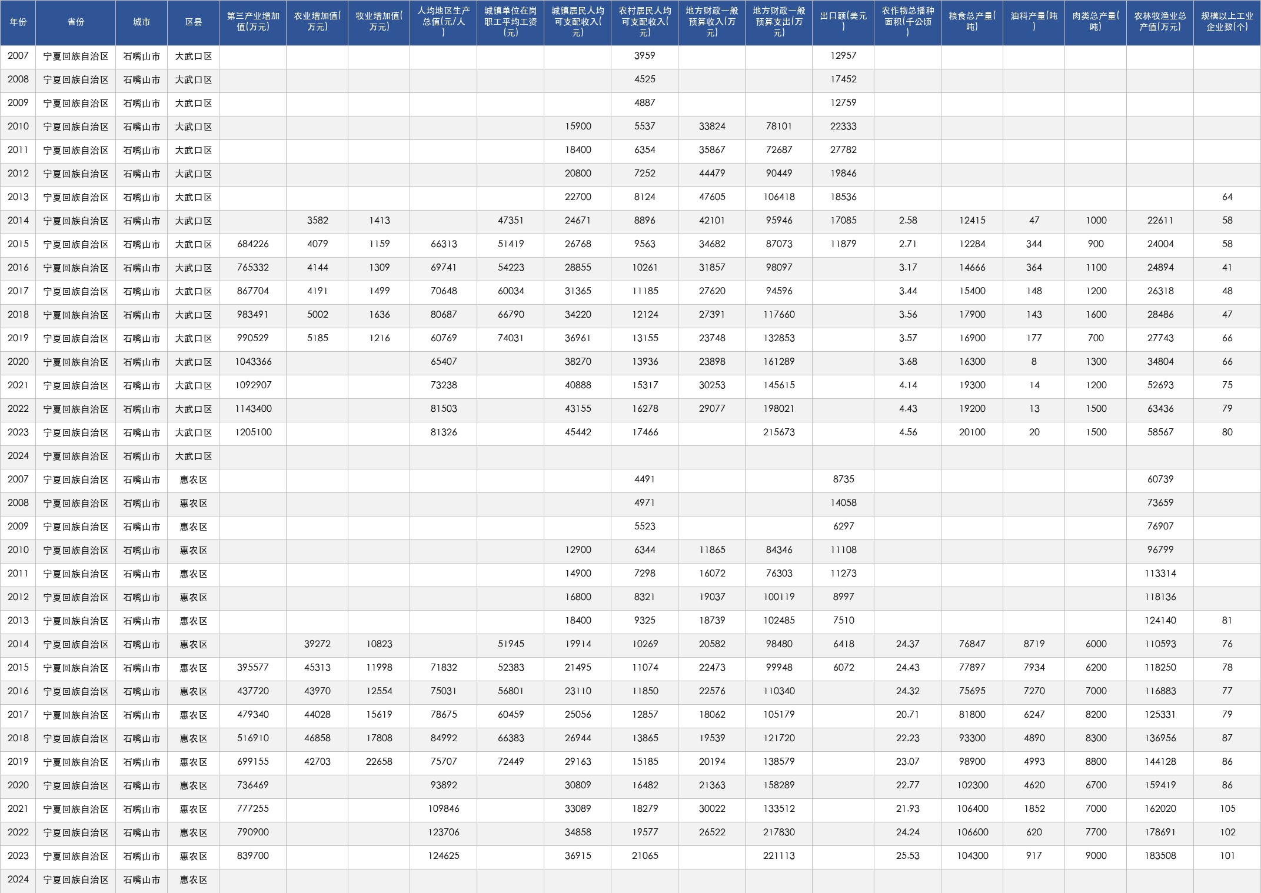Click the 第三产业增加值(万元) header
Screen dimensions: 1261x893
coord(253,22)
